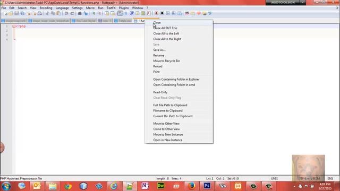
Task: Open the File menu
Action: coord(4,8)
